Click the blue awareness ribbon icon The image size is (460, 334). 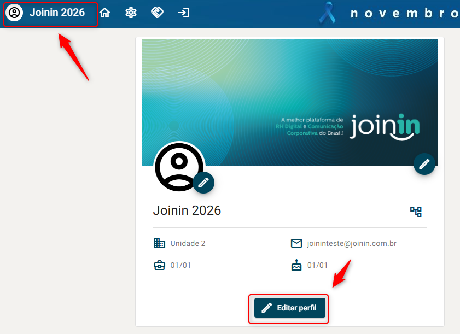pos(328,13)
